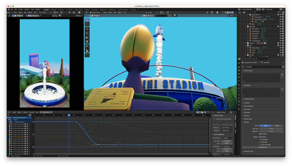Choose the Add Cube tool icon
Image resolution: width=292 pixels, height=166 pixels.
[87, 55]
